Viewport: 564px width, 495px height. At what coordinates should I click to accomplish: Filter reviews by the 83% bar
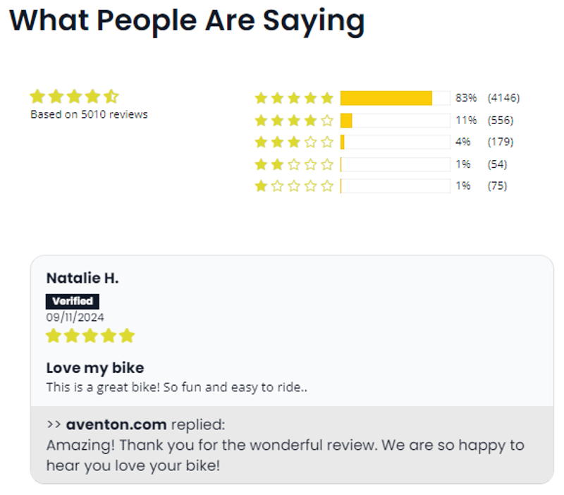click(395, 98)
